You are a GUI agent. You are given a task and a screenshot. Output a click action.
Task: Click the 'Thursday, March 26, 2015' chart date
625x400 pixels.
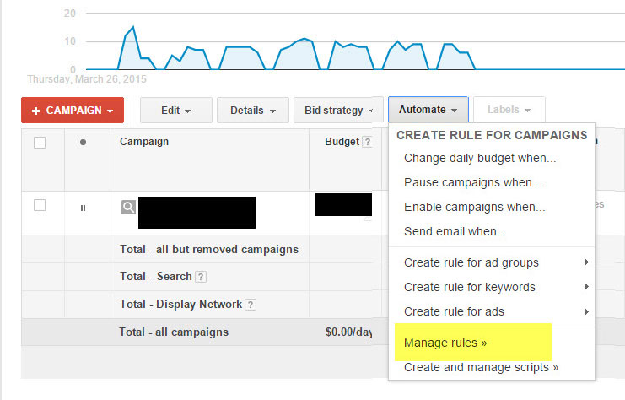(87, 79)
